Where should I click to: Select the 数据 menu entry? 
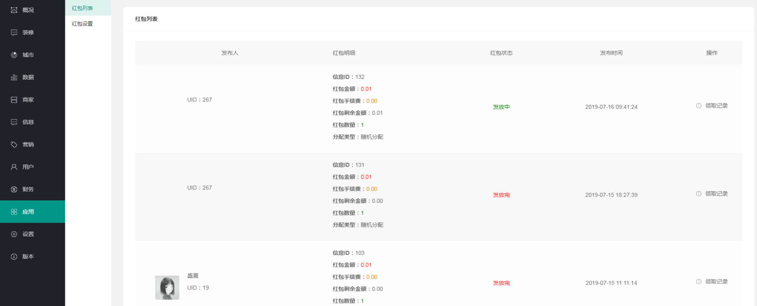(x=33, y=77)
